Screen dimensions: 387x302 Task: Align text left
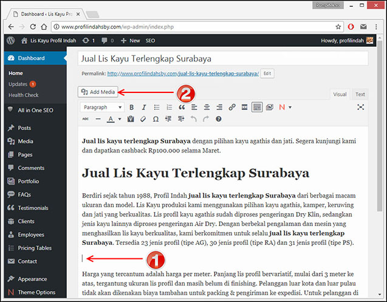pos(194,107)
